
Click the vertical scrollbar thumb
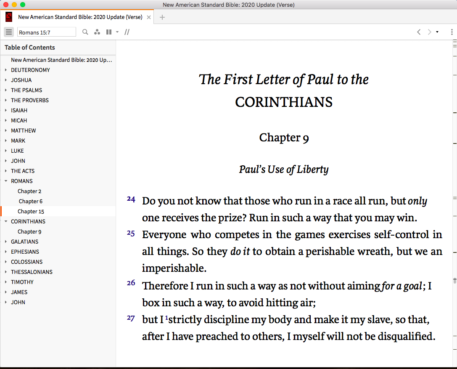tap(454, 281)
